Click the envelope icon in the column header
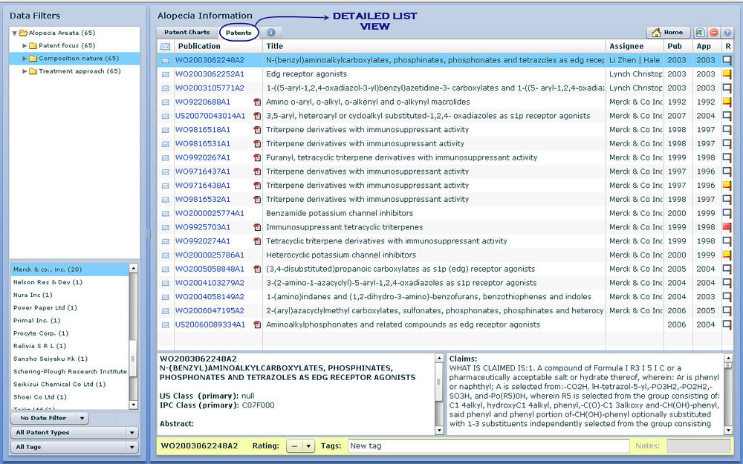 [166, 47]
